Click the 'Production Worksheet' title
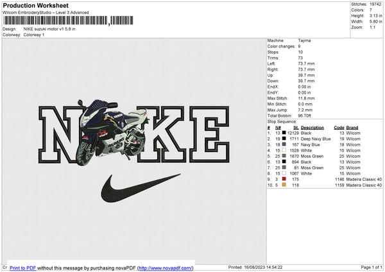The image size is (385, 272). [35, 5]
